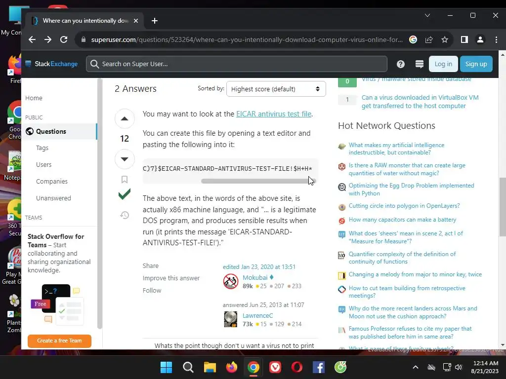Click Create a free Team button
The width and height of the screenshot is (506, 379).
(x=59, y=341)
